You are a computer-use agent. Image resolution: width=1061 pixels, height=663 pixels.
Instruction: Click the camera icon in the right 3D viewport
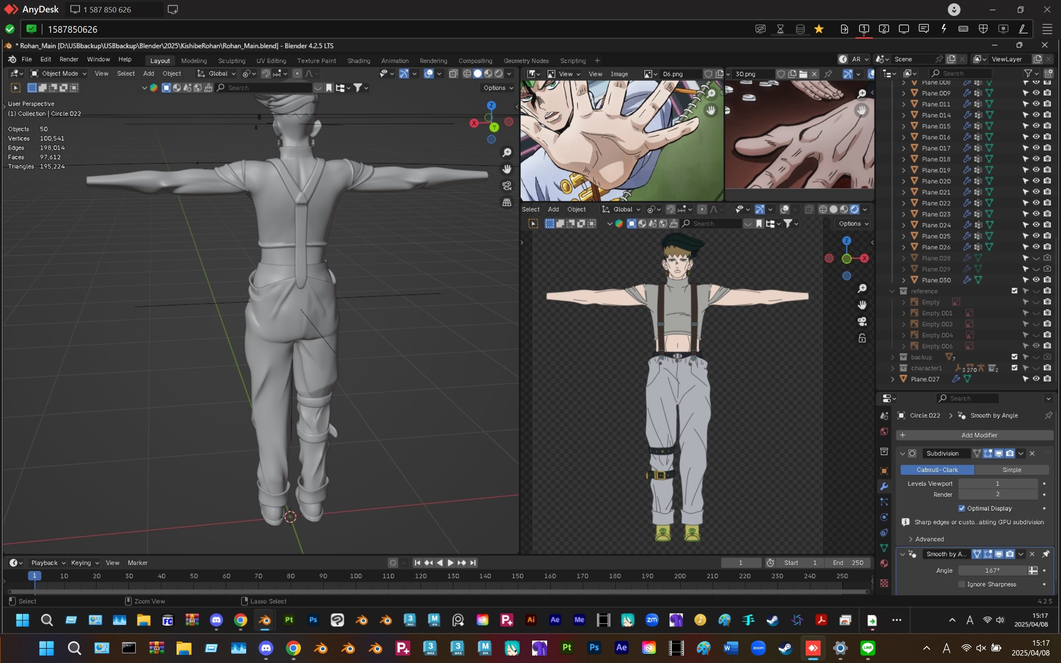click(x=862, y=322)
